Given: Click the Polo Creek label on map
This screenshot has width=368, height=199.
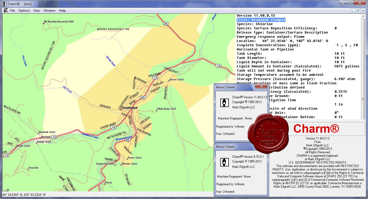Looking at the screenshot, I should tap(25, 61).
